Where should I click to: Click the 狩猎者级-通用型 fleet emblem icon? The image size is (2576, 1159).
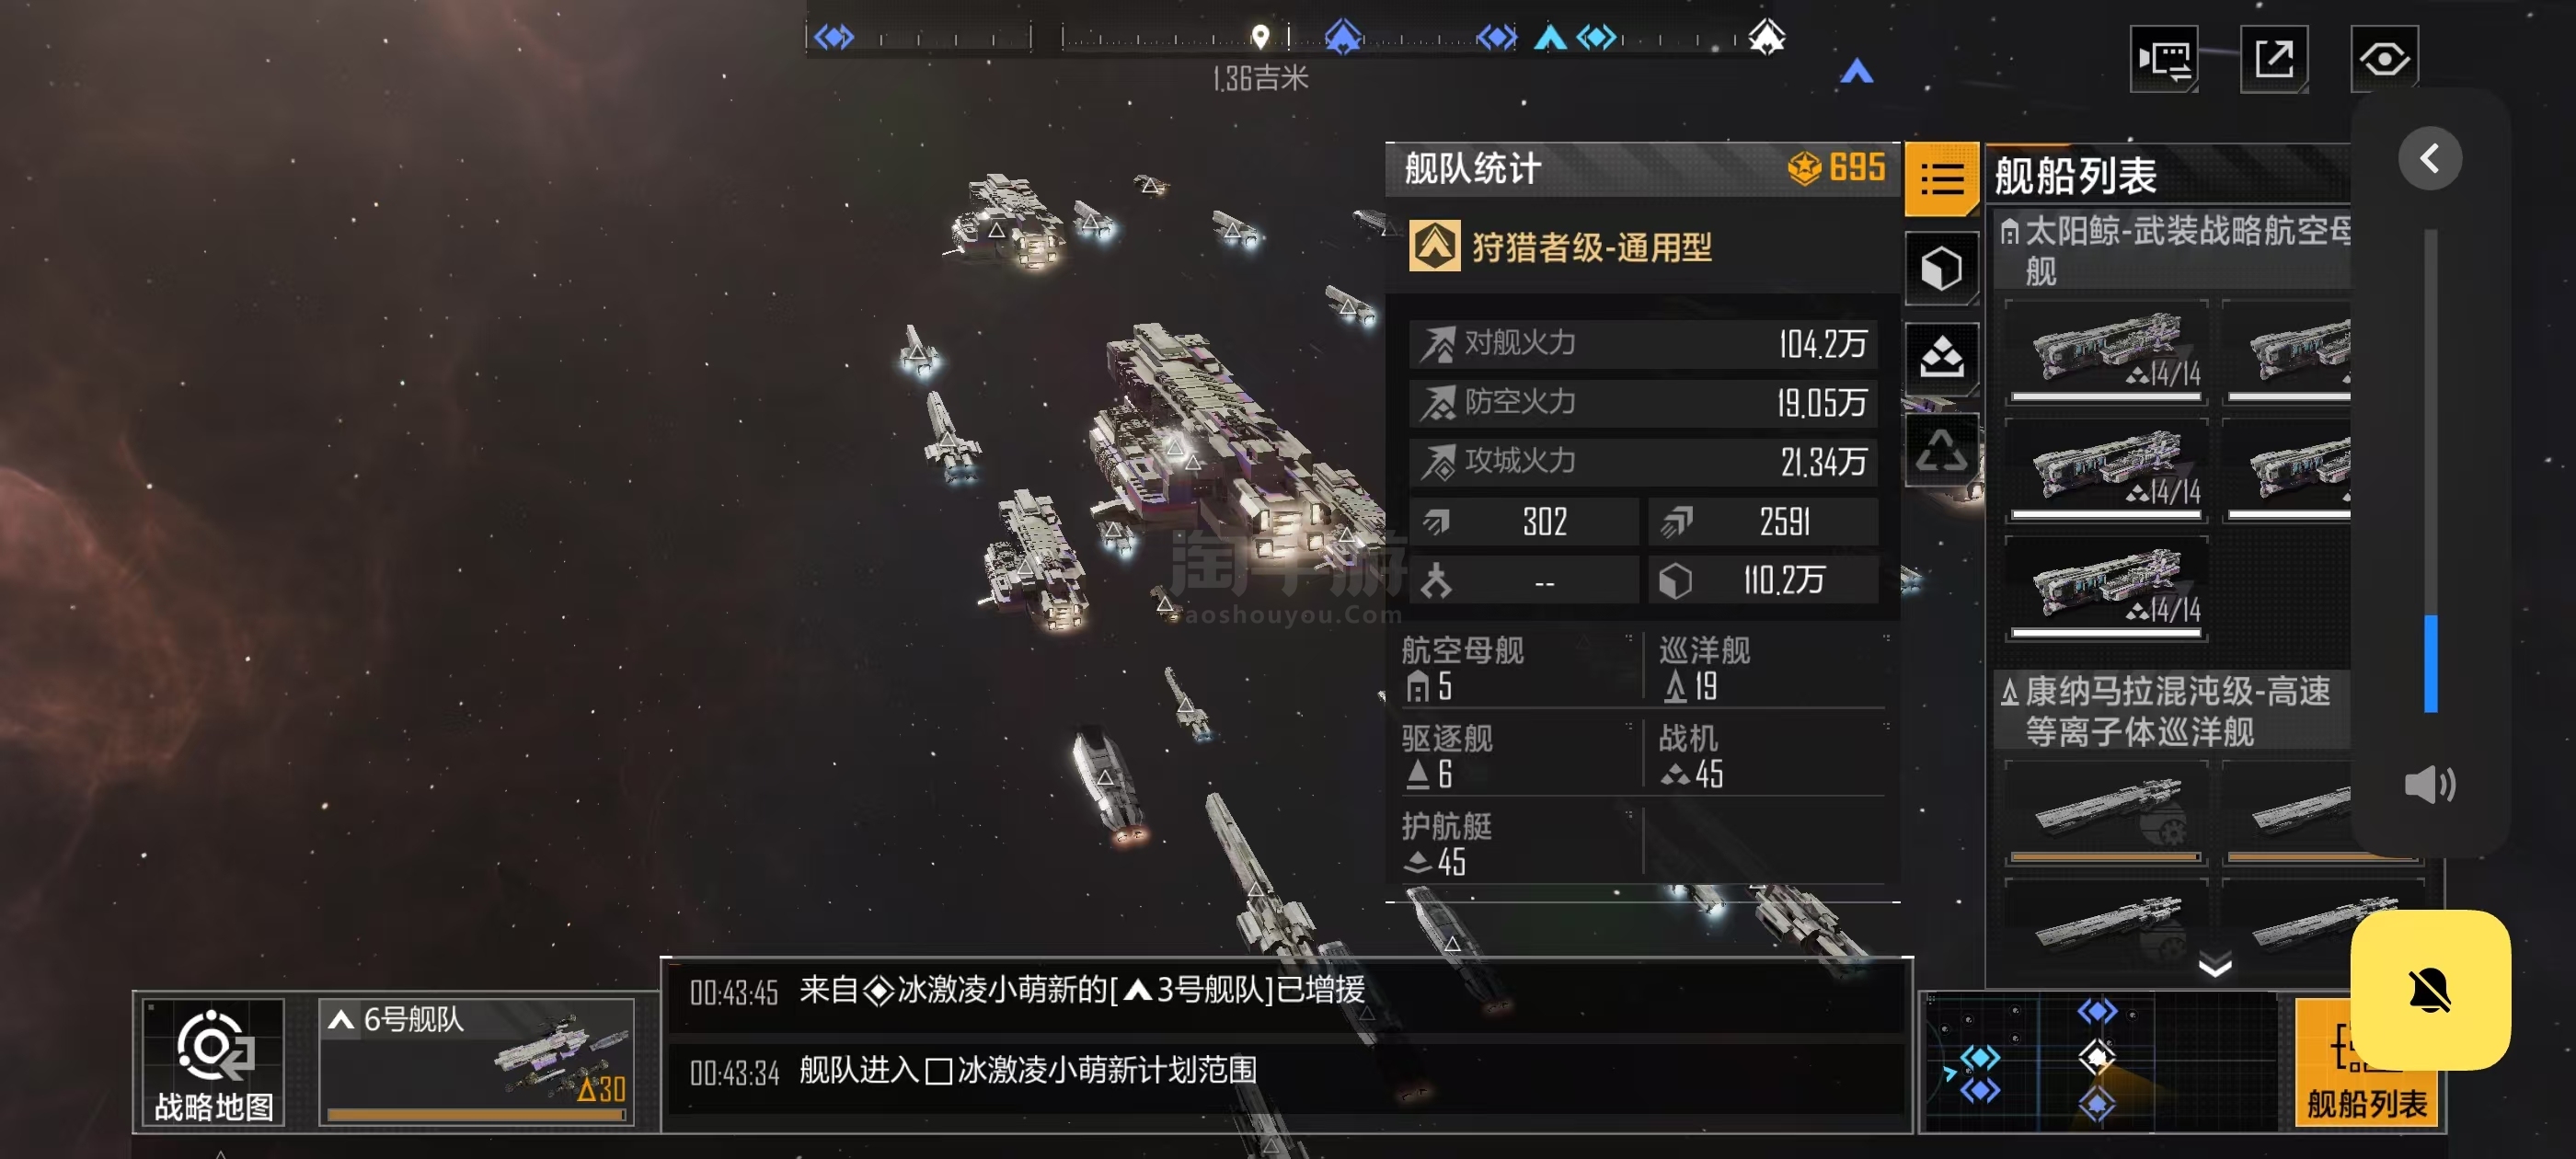coord(1434,247)
